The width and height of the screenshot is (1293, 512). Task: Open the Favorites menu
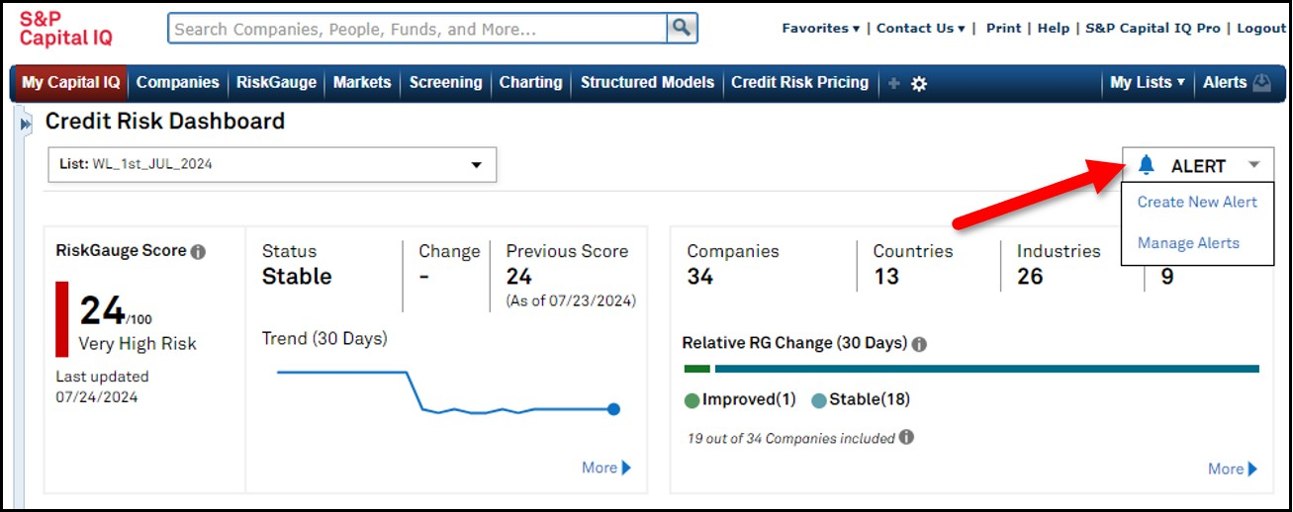coord(821,29)
